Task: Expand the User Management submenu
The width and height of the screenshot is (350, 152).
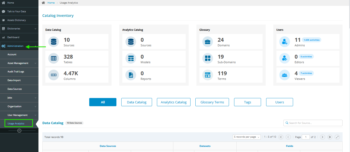Action: (x=35, y=115)
